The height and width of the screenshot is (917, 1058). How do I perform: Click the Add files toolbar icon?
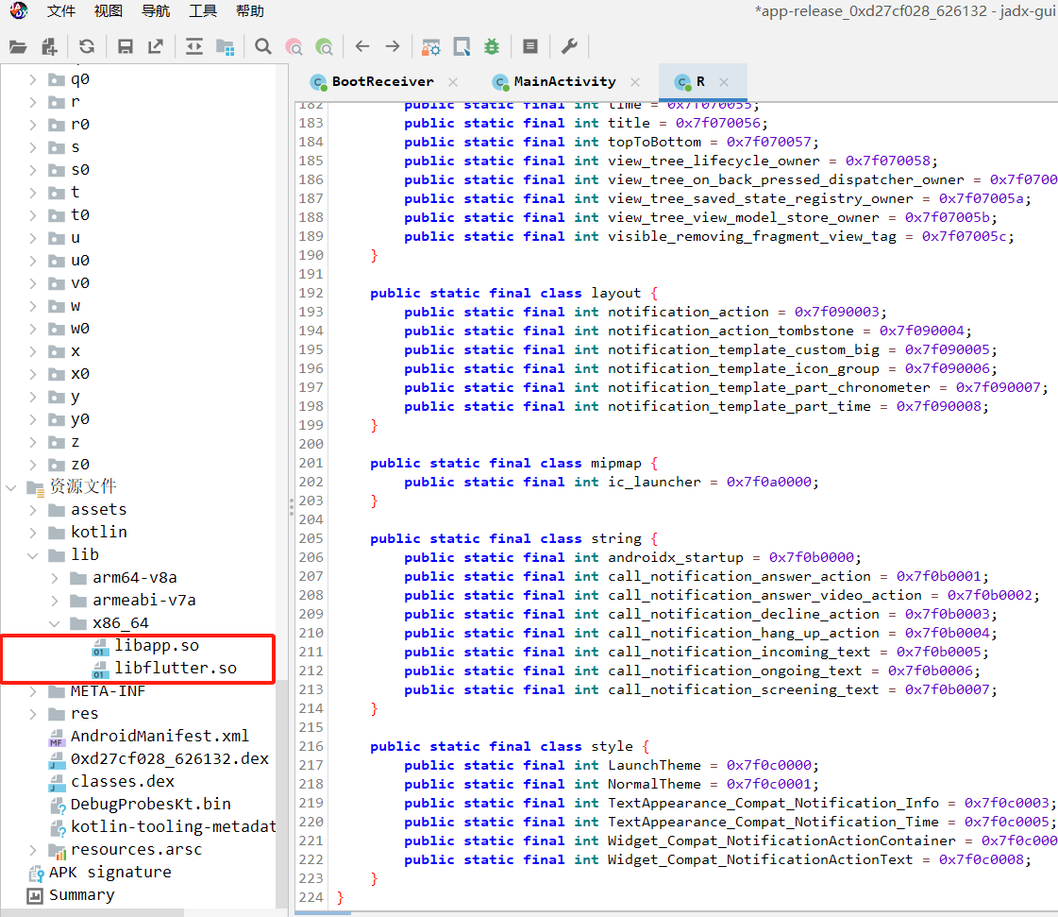coord(49,46)
